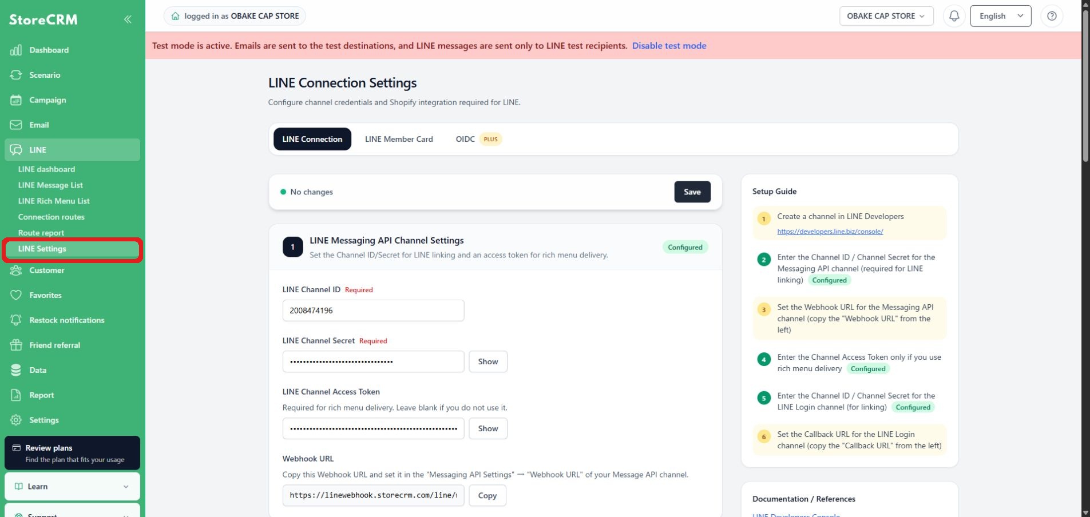
Task: Select LINE Settings submenu item
Action: click(x=72, y=249)
